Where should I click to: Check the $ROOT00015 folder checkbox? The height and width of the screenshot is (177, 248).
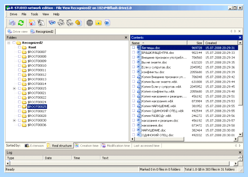(x=19, y=88)
